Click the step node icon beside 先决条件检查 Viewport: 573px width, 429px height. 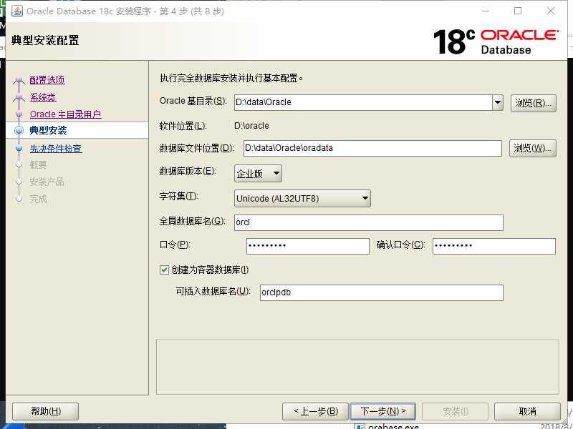[19, 149]
